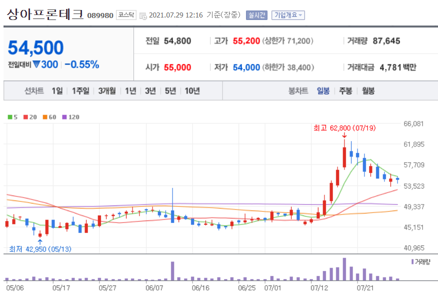Open the 기업개요 dropdown
The height and width of the screenshot is (296, 438).
[288, 15]
